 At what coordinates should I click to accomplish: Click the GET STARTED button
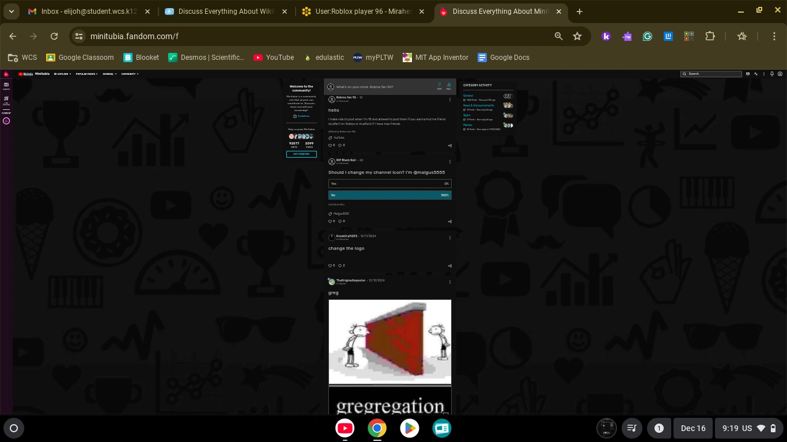(x=301, y=154)
